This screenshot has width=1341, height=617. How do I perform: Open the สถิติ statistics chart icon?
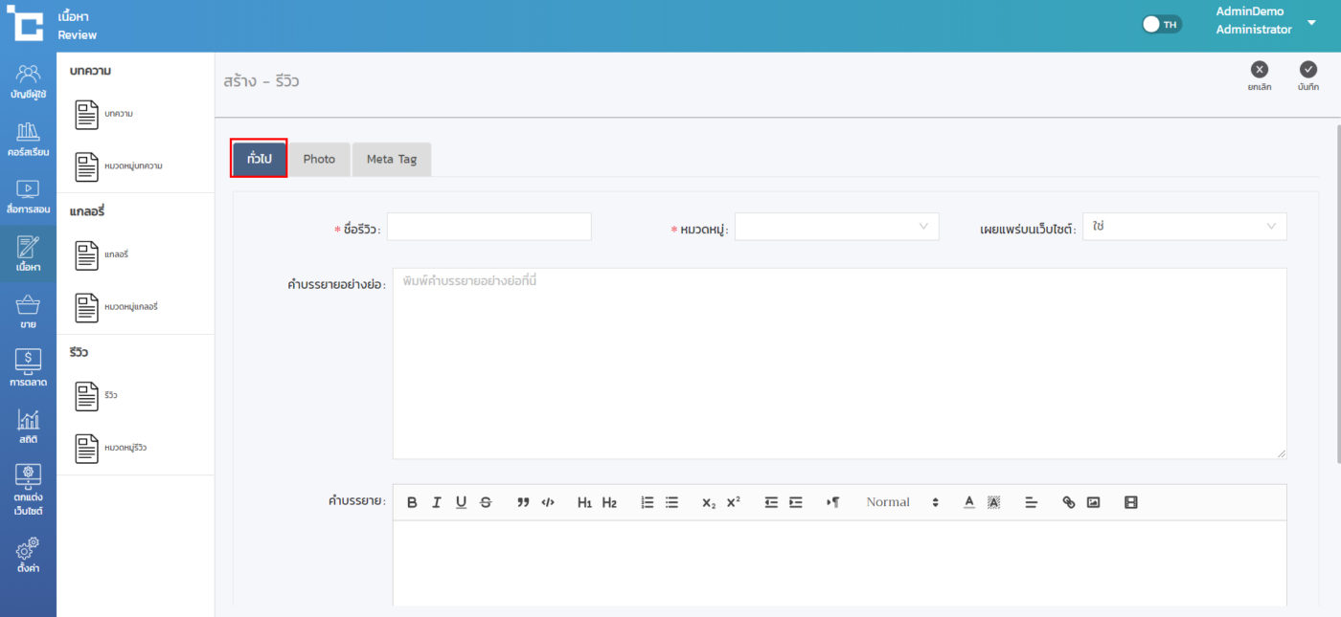pos(28,426)
